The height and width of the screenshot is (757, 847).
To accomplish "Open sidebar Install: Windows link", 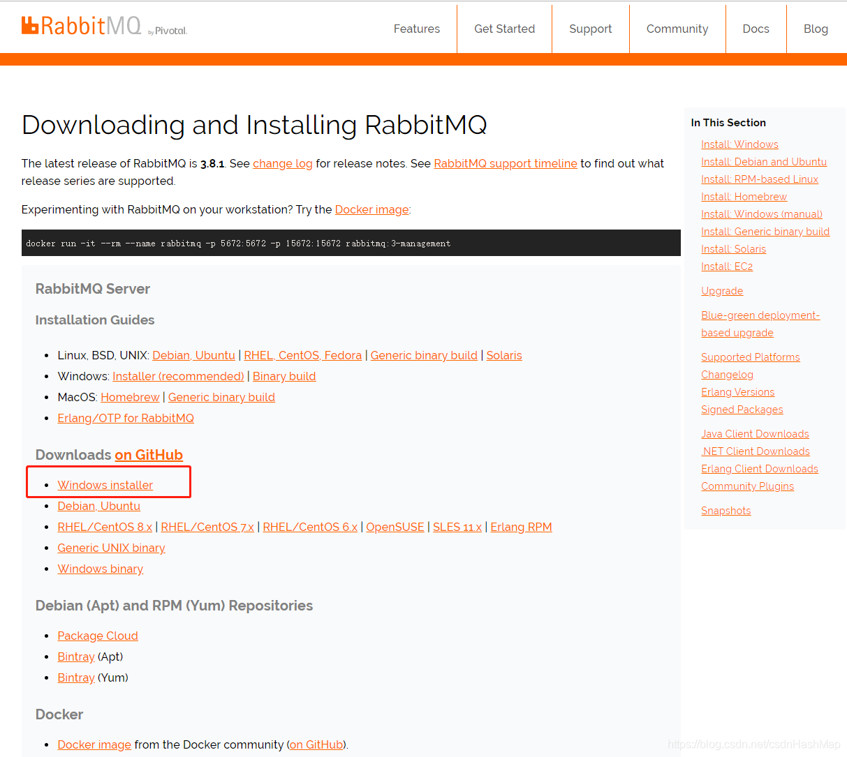I will [x=739, y=144].
